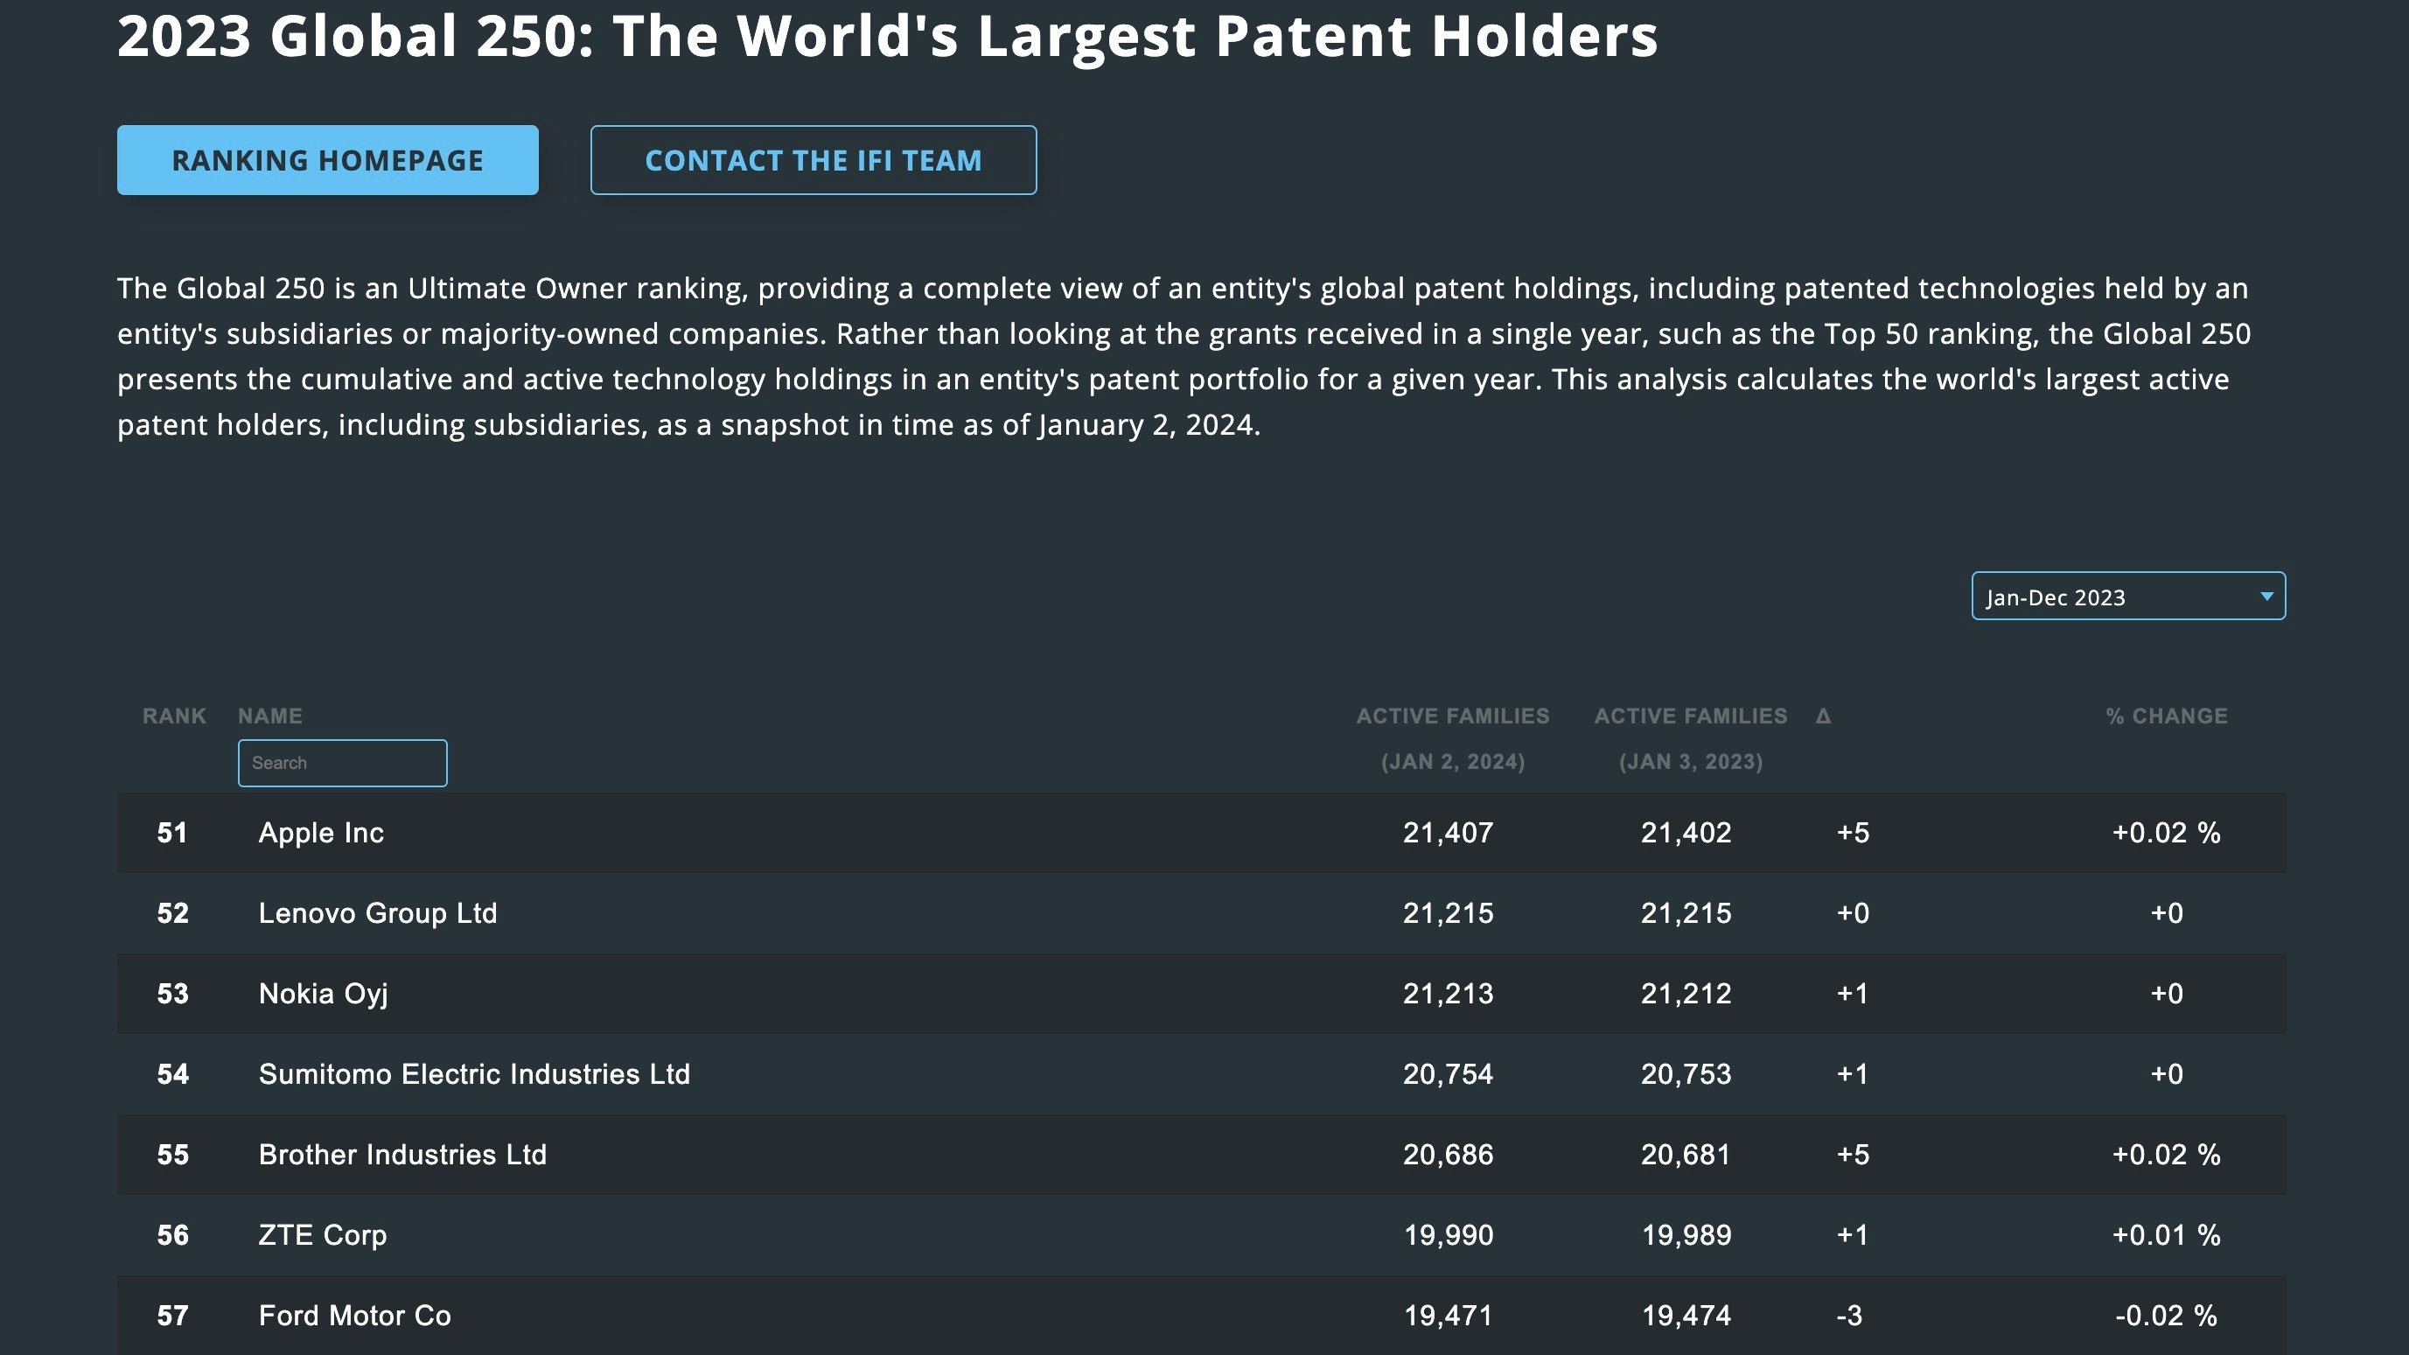Click Ford's 19,474 value
This screenshot has height=1355, width=2409.
click(x=1687, y=1316)
